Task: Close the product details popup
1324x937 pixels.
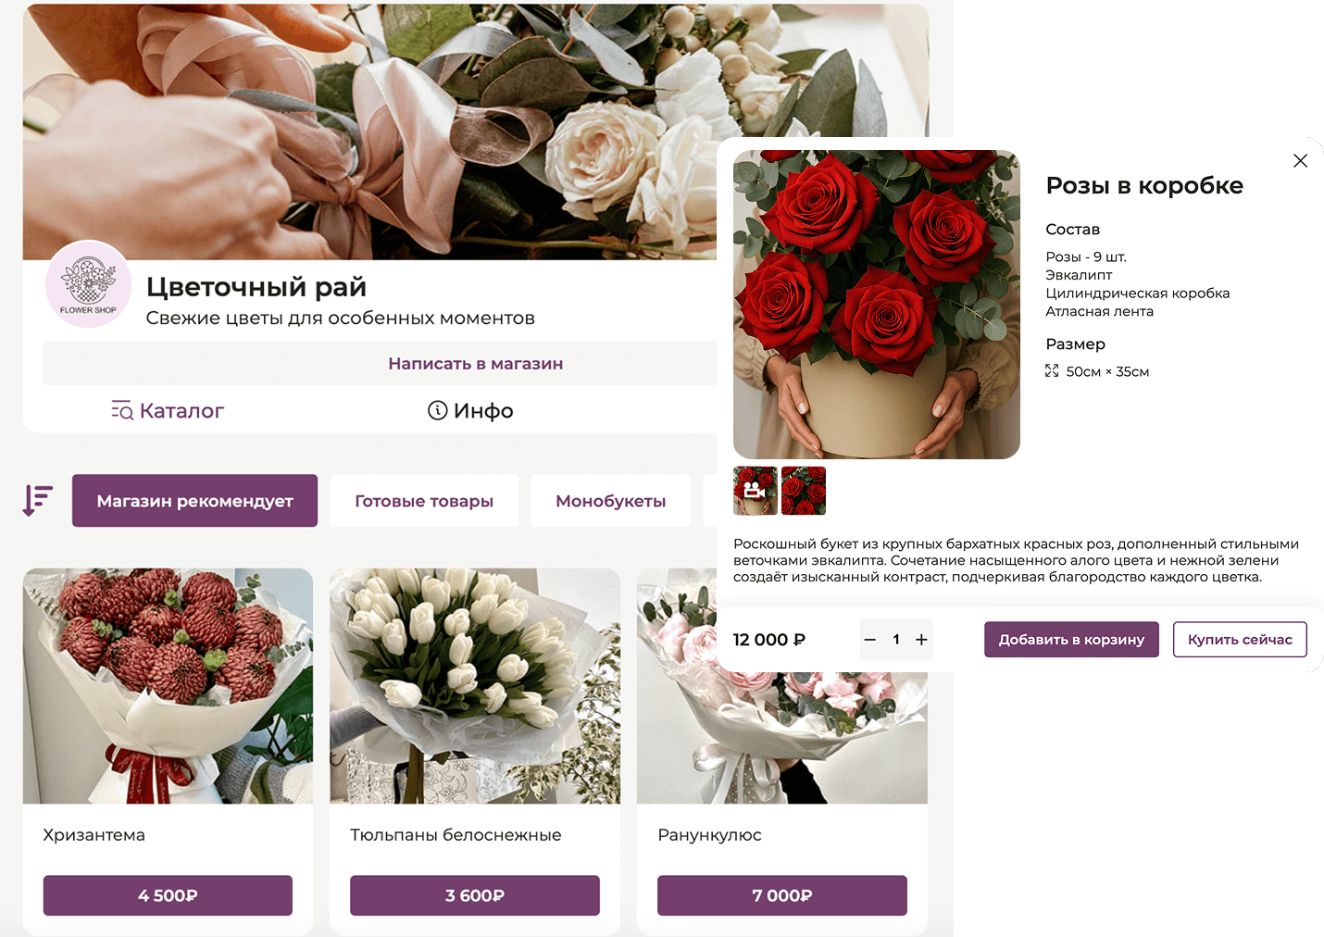Action: pos(1300,161)
